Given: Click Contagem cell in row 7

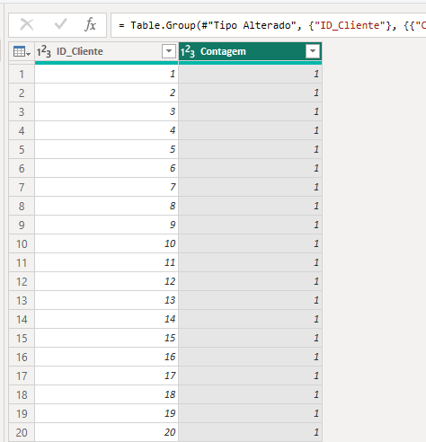Looking at the screenshot, I should pyautogui.click(x=250, y=187).
